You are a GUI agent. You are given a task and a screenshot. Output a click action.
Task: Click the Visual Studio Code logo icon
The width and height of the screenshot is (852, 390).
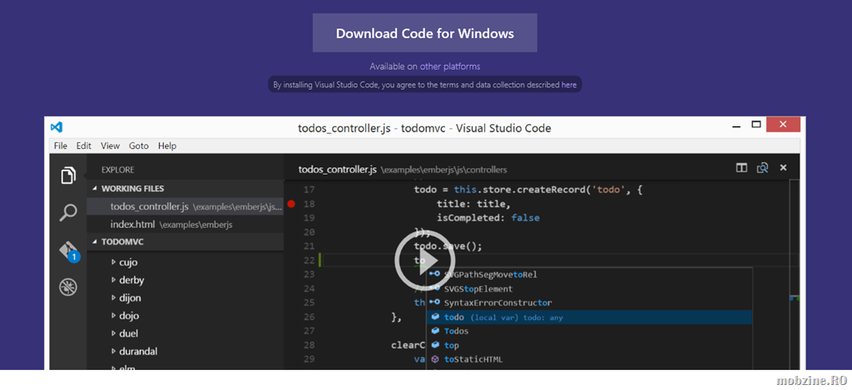coord(57,127)
